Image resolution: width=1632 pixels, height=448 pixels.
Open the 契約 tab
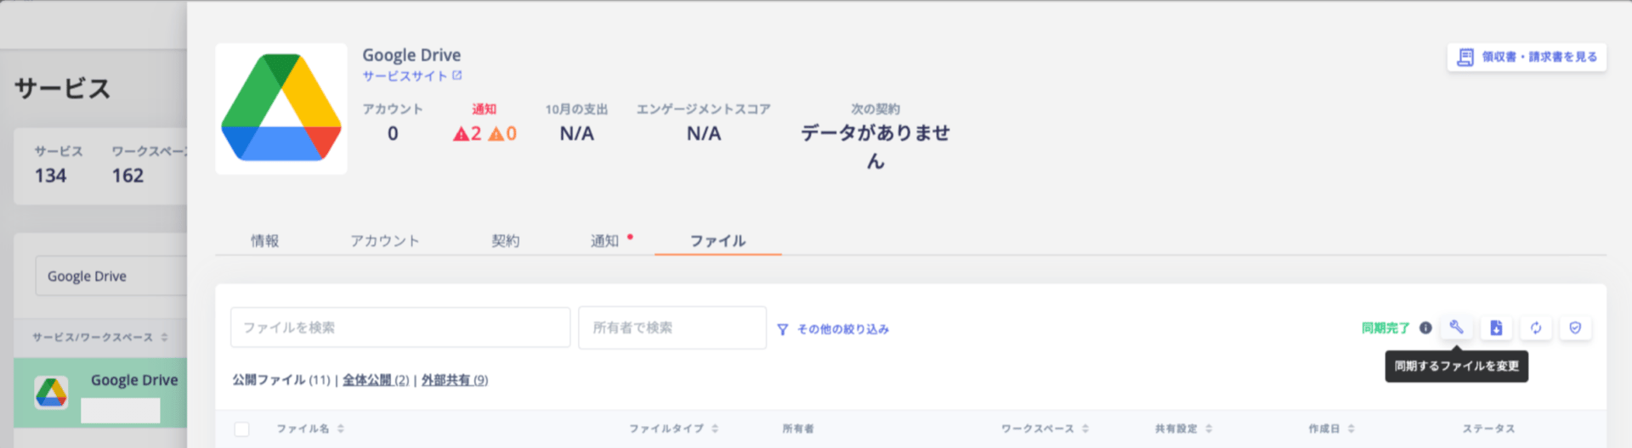[x=505, y=241]
